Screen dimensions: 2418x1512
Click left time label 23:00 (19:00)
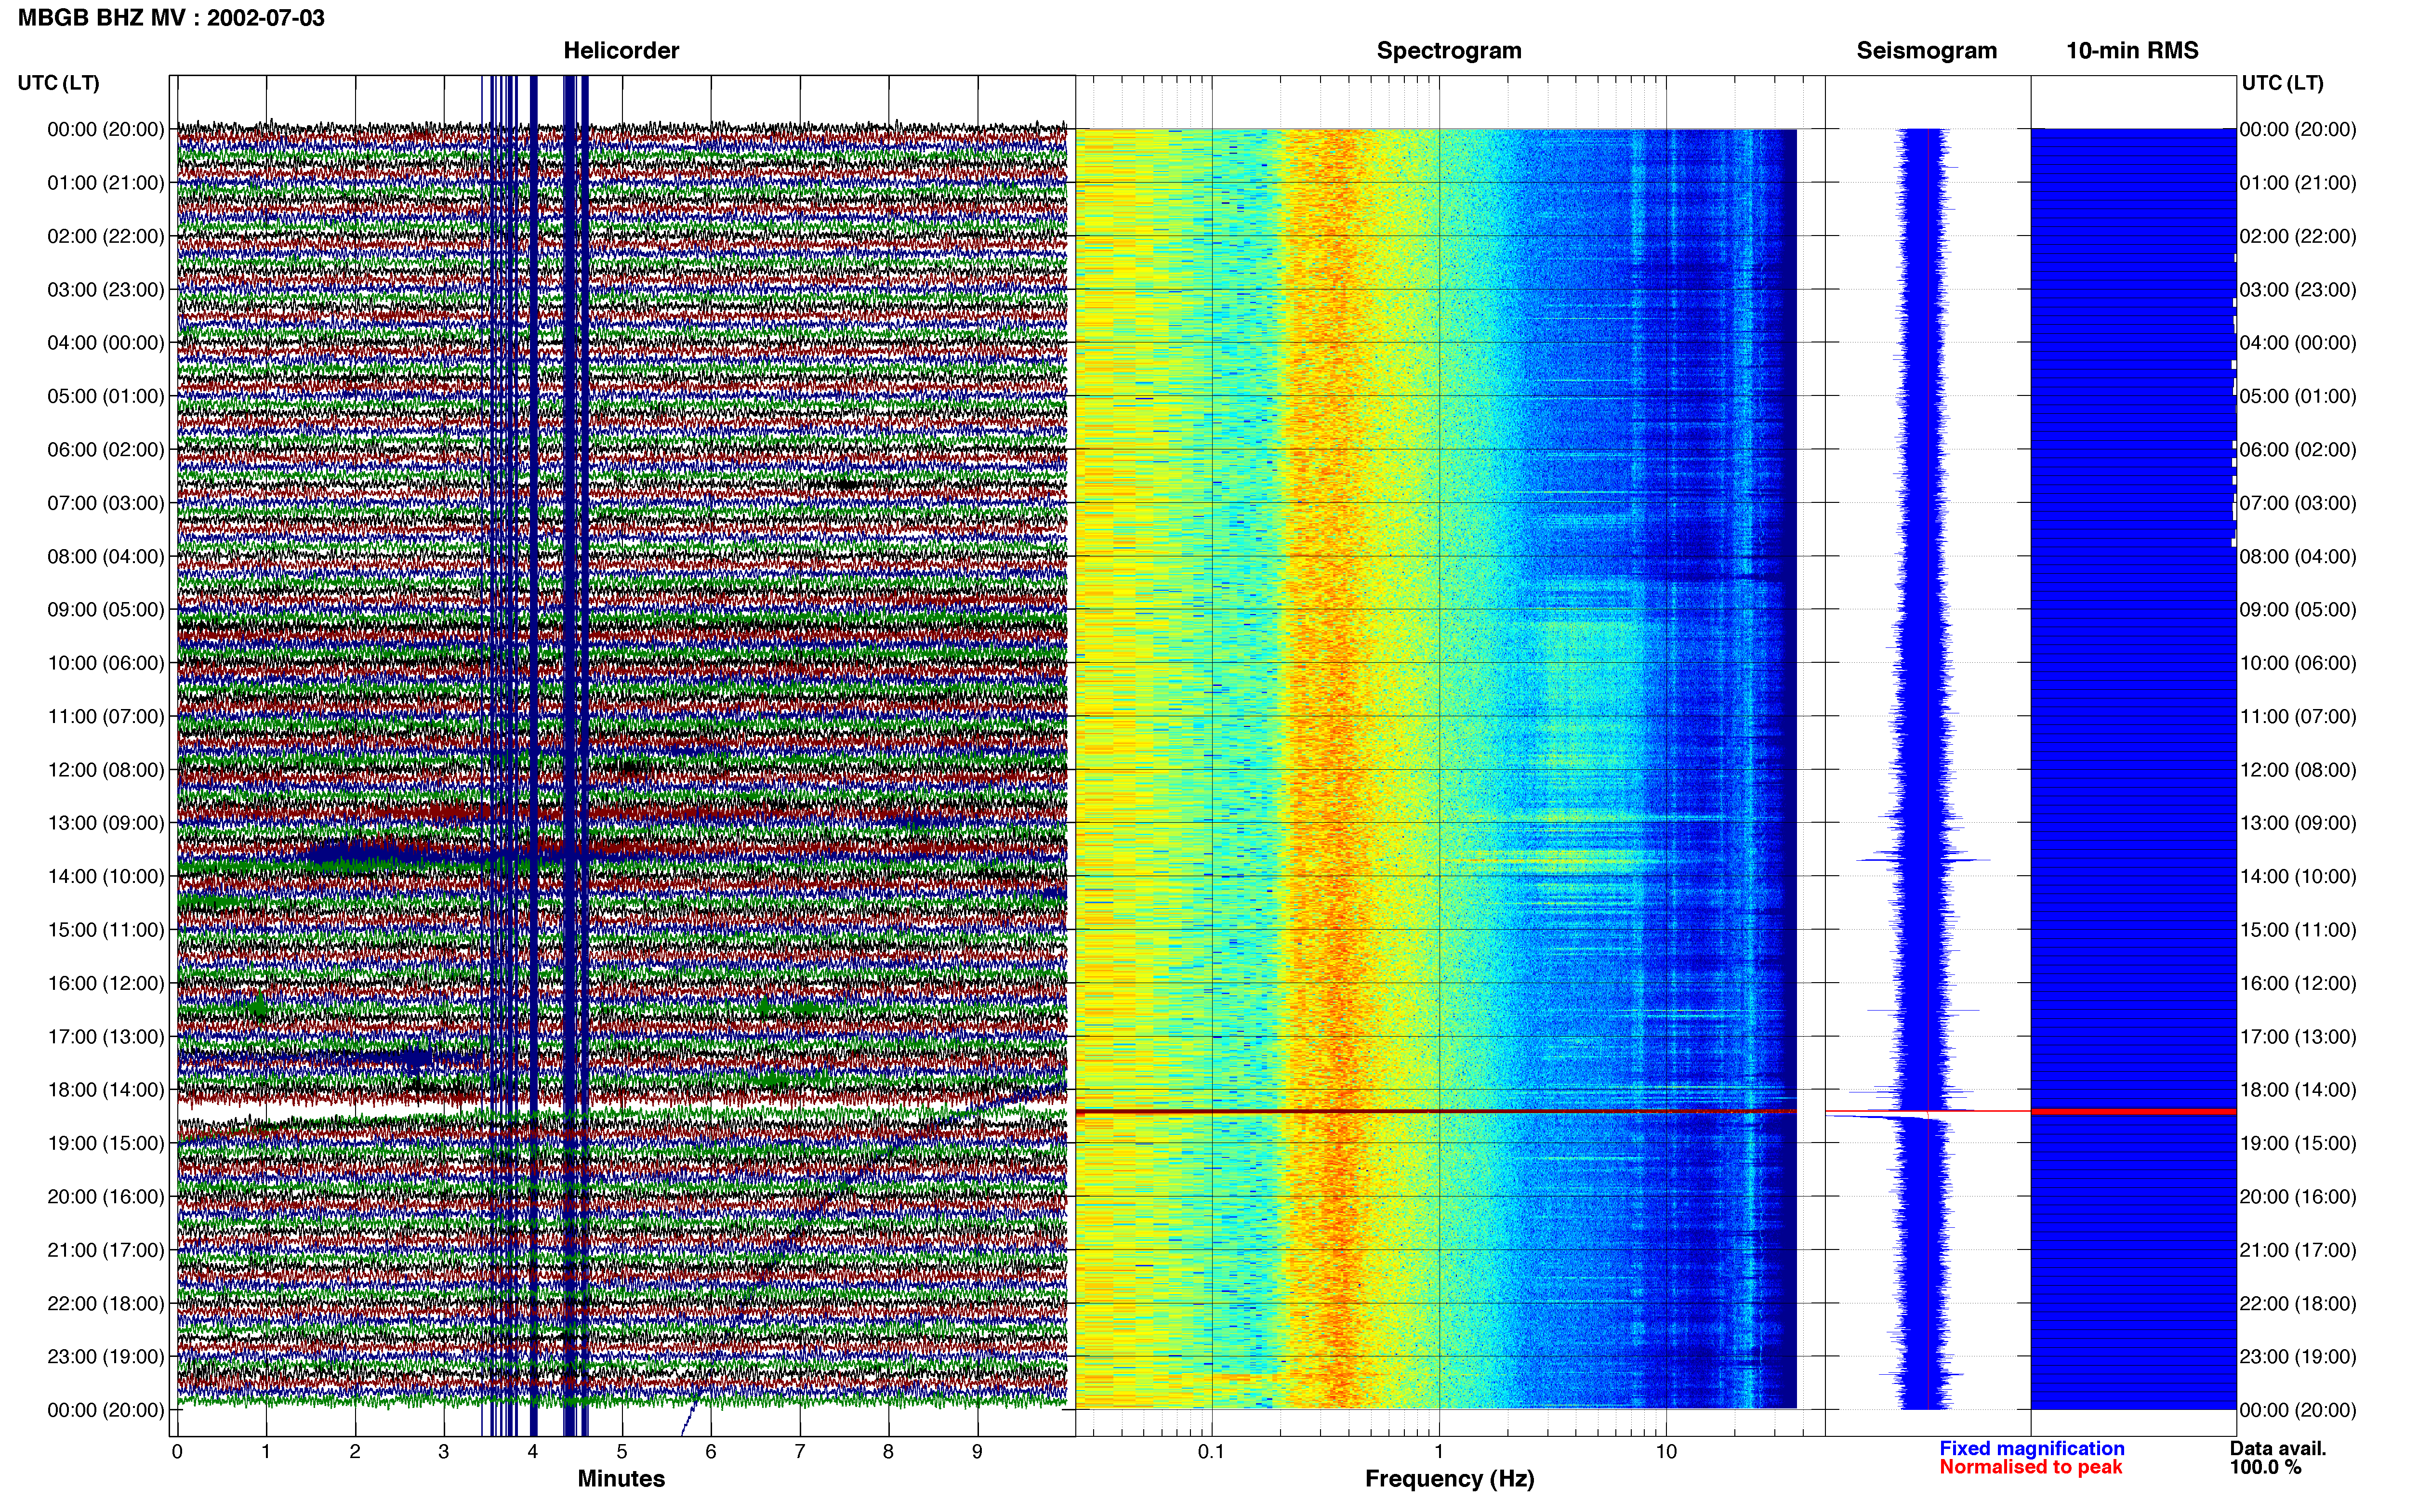click(106, 1357)
